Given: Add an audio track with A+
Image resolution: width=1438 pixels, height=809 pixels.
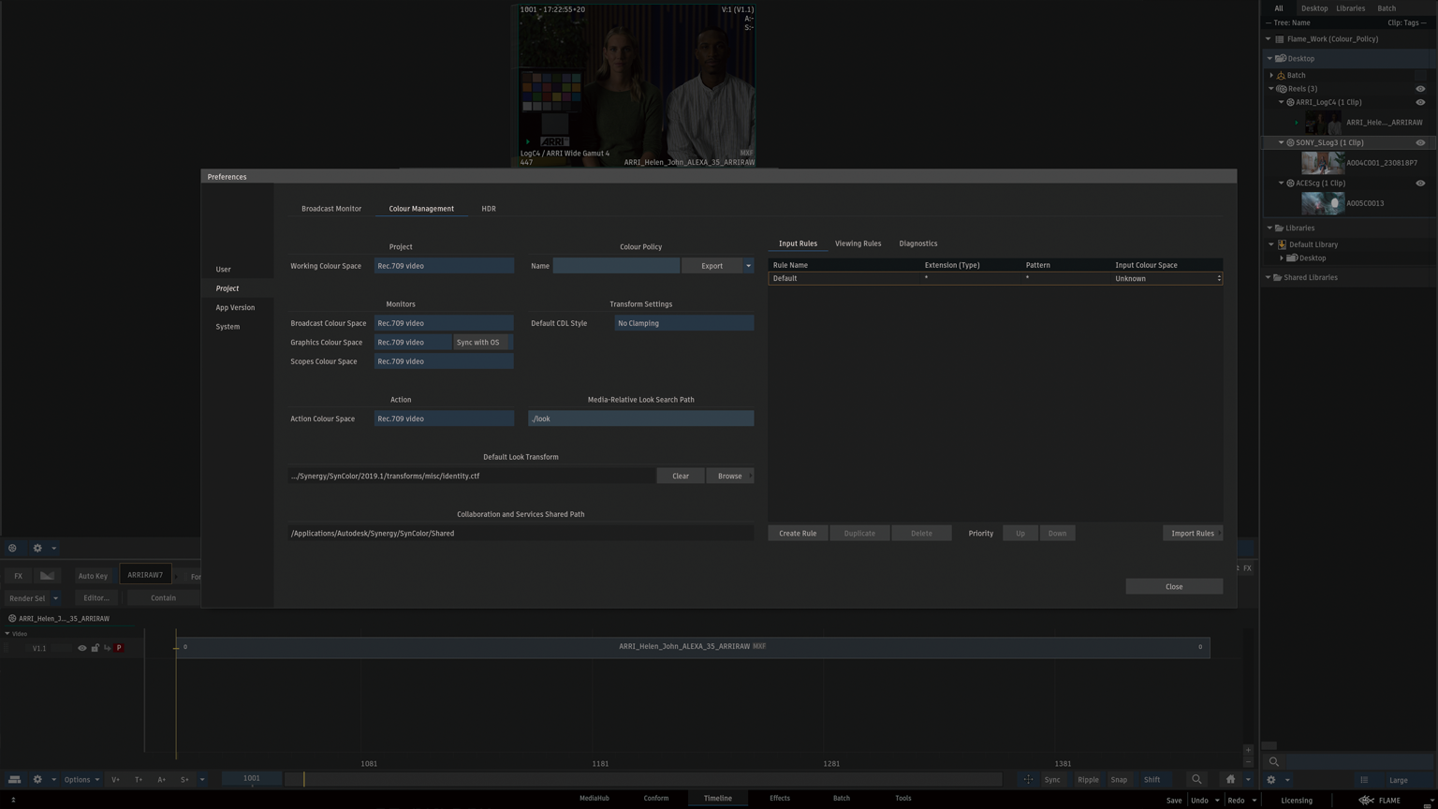Looking at the screenshot, I should (161, 779).
